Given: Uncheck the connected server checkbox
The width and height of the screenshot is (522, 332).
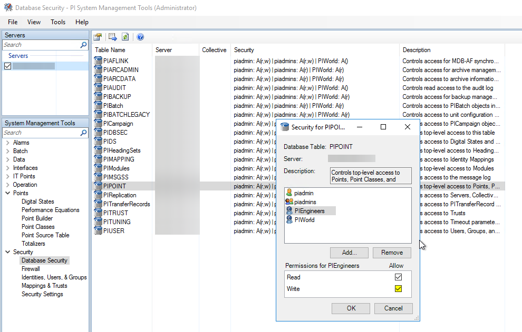Looking at the screenshot, I should 7,66.
